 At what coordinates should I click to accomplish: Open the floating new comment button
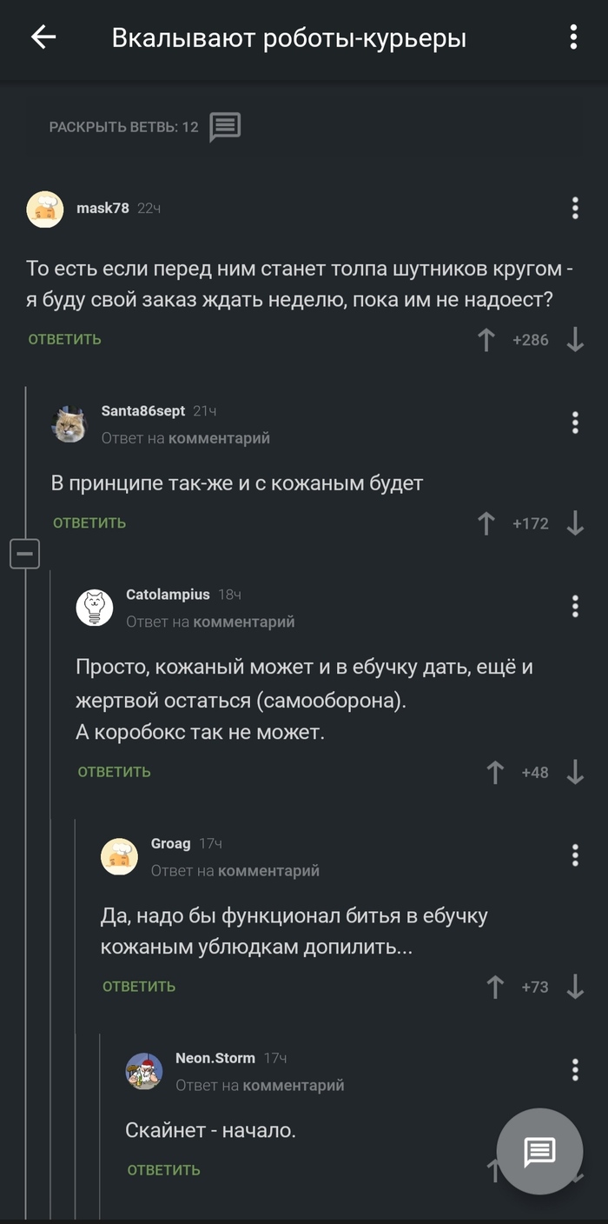[x=539, y=1151]
